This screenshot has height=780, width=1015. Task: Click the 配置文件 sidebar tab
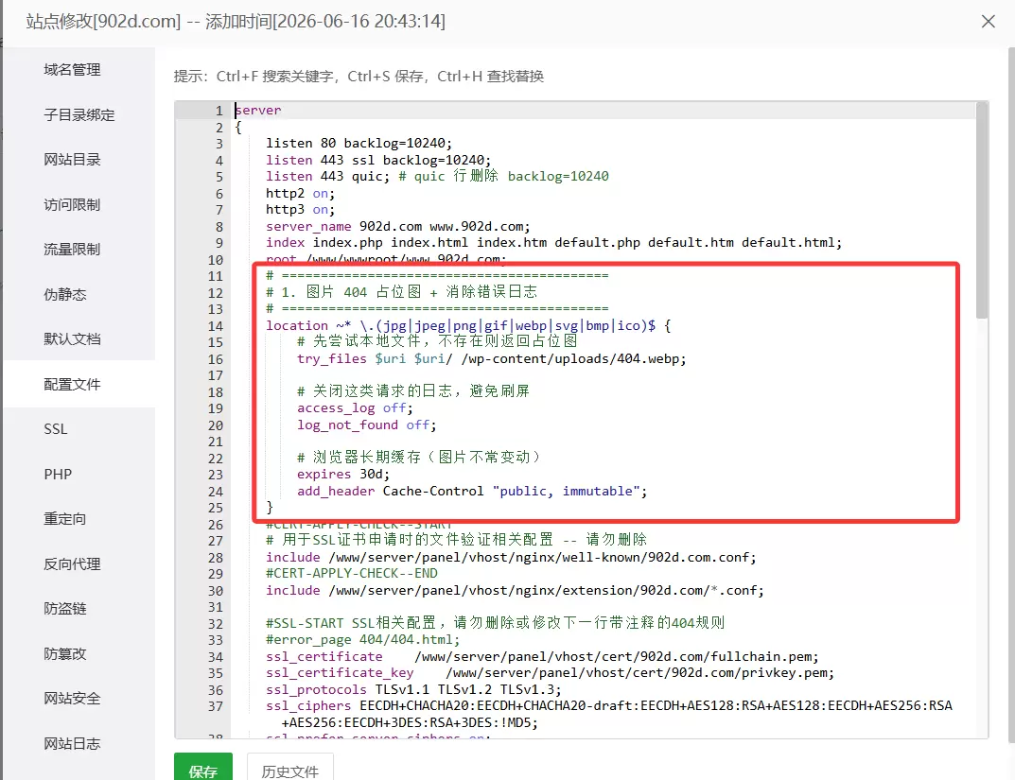(x=72, y=385)
